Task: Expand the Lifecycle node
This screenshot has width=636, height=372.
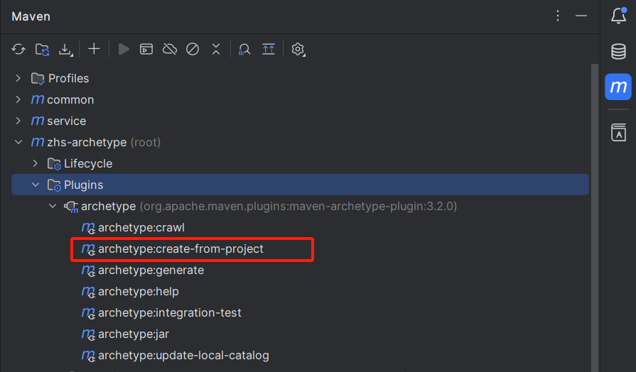Action: [x=35, y=163]
